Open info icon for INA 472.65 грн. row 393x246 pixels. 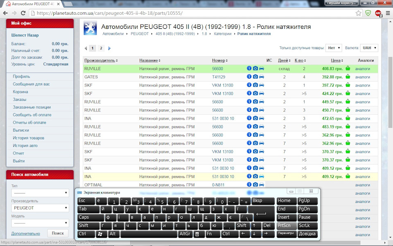click(x=249, y=118)
